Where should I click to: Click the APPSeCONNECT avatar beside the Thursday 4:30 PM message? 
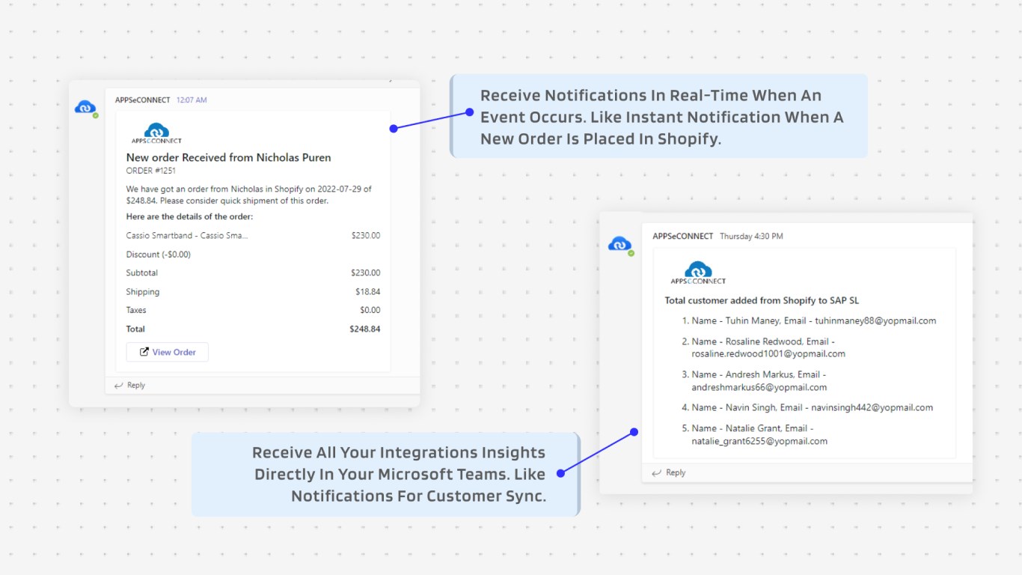619,244
